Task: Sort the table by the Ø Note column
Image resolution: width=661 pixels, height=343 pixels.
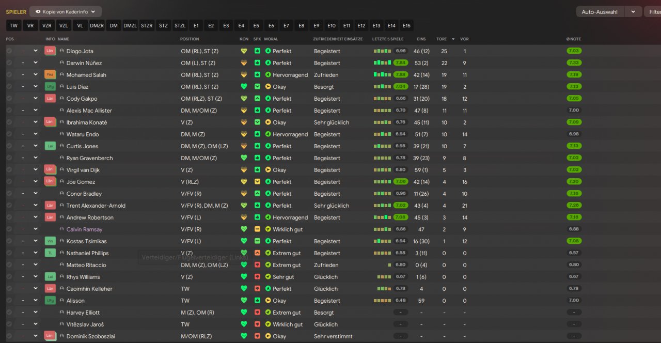Action: pyautogui.click(x=573, y=39)
